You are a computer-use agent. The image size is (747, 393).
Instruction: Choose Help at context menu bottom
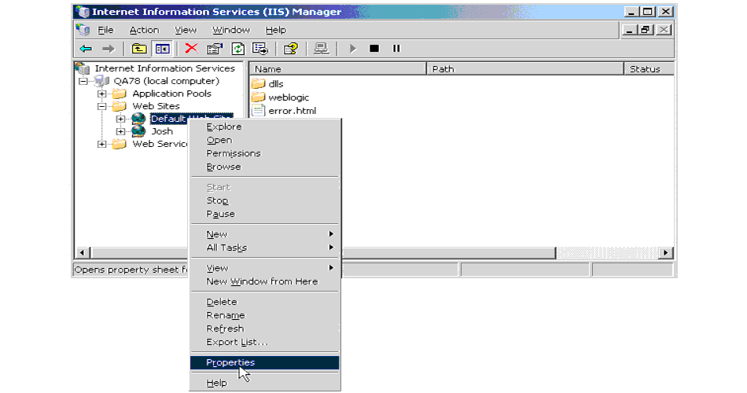264,383
